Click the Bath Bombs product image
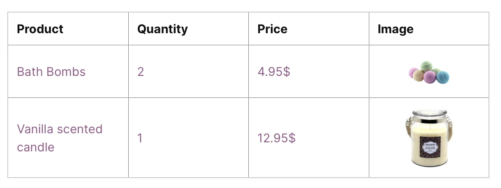The image size is (501, 188). [x=429, y=72]
